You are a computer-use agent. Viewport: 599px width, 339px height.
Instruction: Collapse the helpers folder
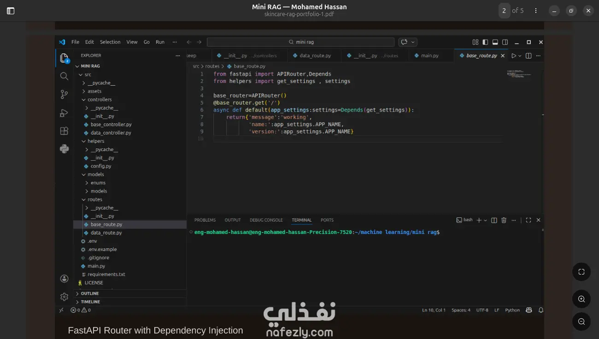click(83, 141)
